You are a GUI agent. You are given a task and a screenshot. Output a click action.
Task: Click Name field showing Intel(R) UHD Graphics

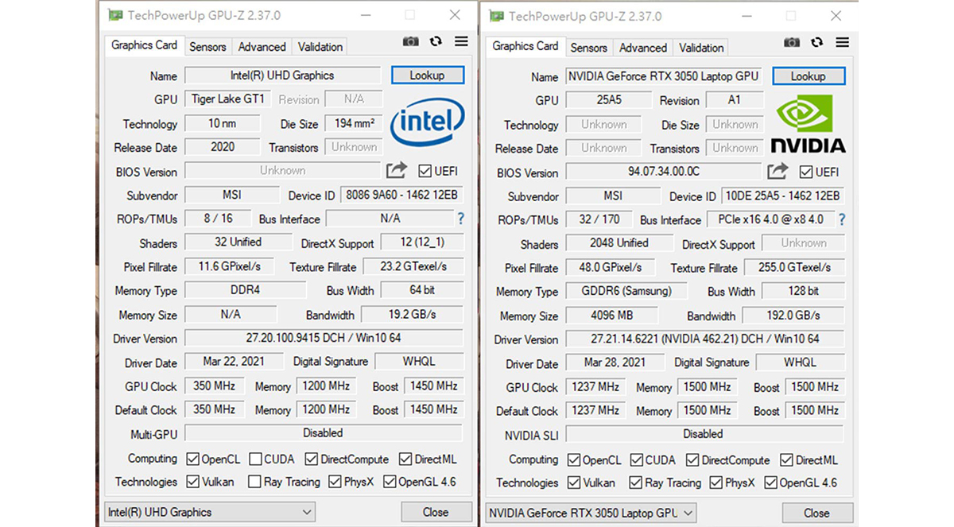tap(283, 76)
